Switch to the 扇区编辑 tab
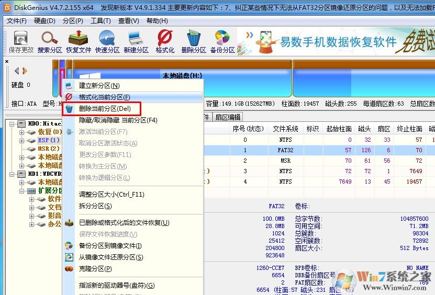Viewport: 435px width, 295px height. pos(228,117)
